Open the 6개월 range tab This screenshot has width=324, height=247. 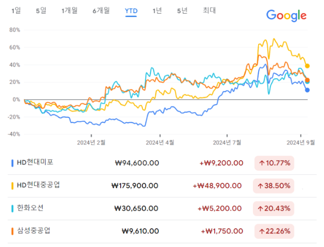[101, 11]
